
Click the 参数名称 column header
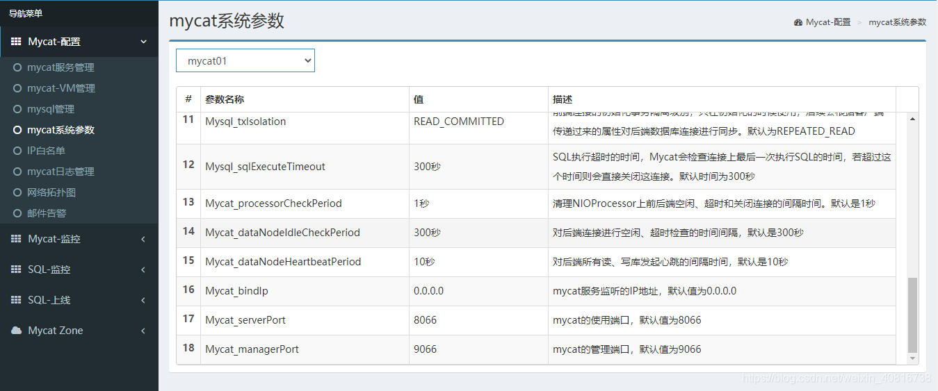pyautogui.click(x=305, y=99)
